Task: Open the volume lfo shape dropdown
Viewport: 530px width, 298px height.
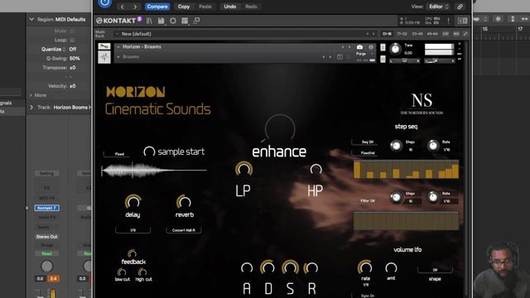Action: click(x=435, y=270)
